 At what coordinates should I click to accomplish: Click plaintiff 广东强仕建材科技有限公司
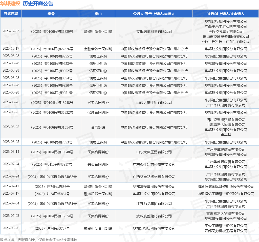pyautogui.click(x=154, y=164)
